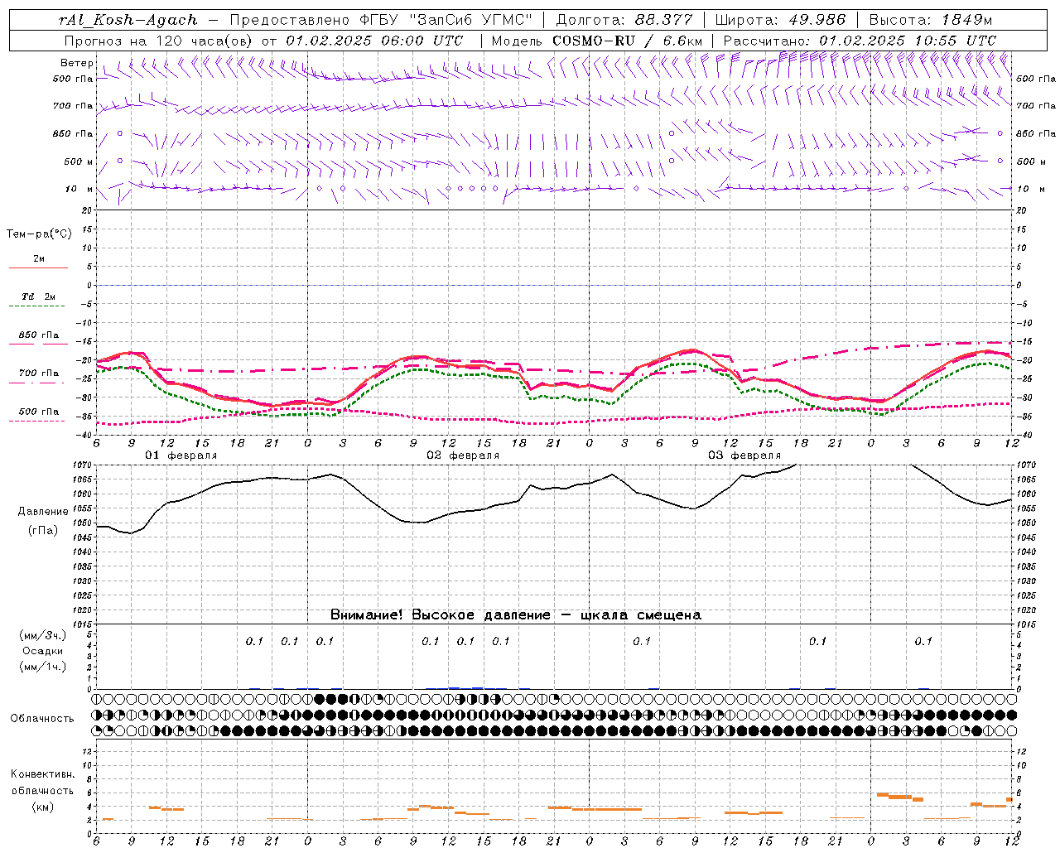
Task: Select the text Предоставлено ФГБУ "ЗапСиб УГМС"
Action: tap(381, 21)
